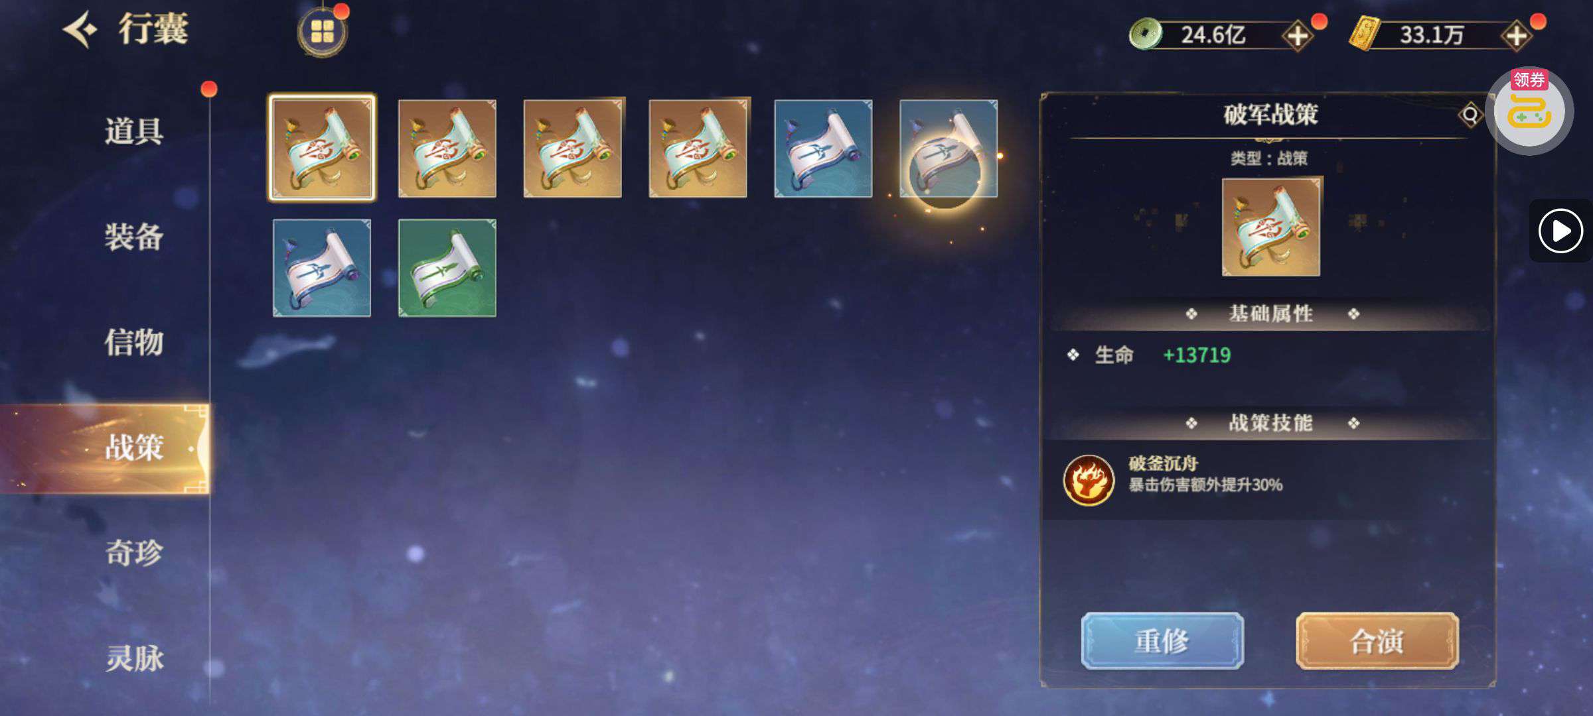Click the blue 重修 button
The width and height of the screenshot is (1593, 716).
tap(1162, 641)
